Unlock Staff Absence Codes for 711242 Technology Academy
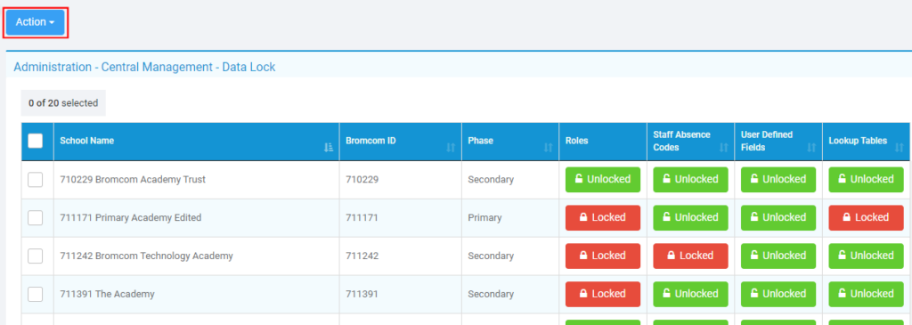This screenshot has height=325, width=912. pos(690,256)
